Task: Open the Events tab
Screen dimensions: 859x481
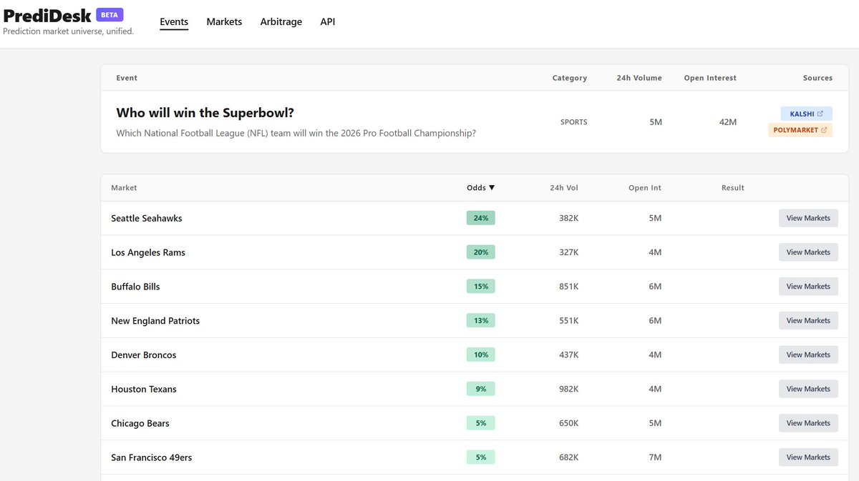Action: (174, 22)
